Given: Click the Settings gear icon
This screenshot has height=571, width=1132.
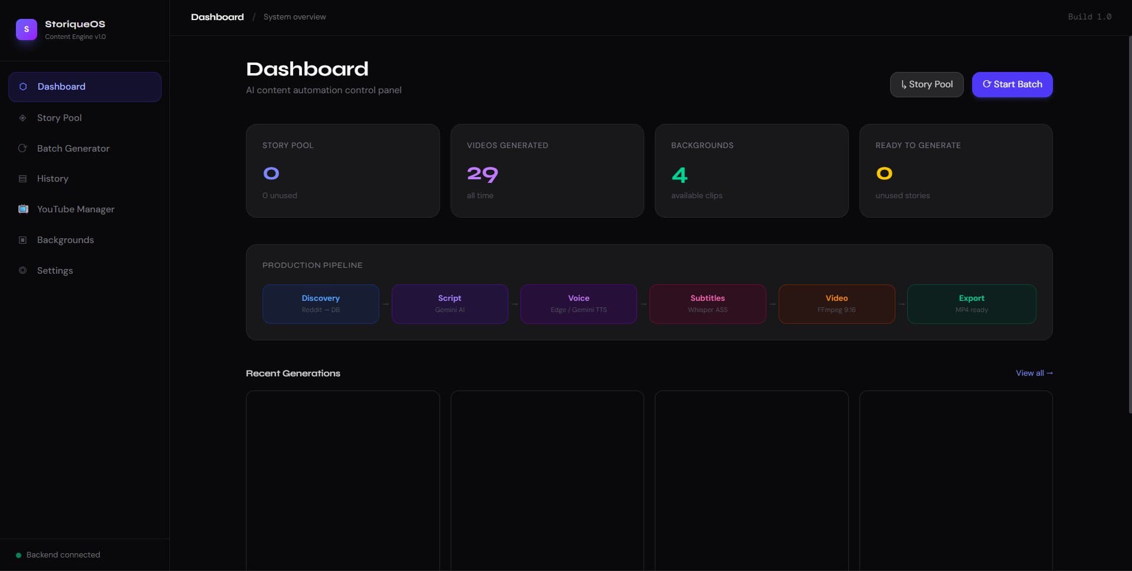Looking at the screenshot, I should pyautogui.click(x=22, y=270).
